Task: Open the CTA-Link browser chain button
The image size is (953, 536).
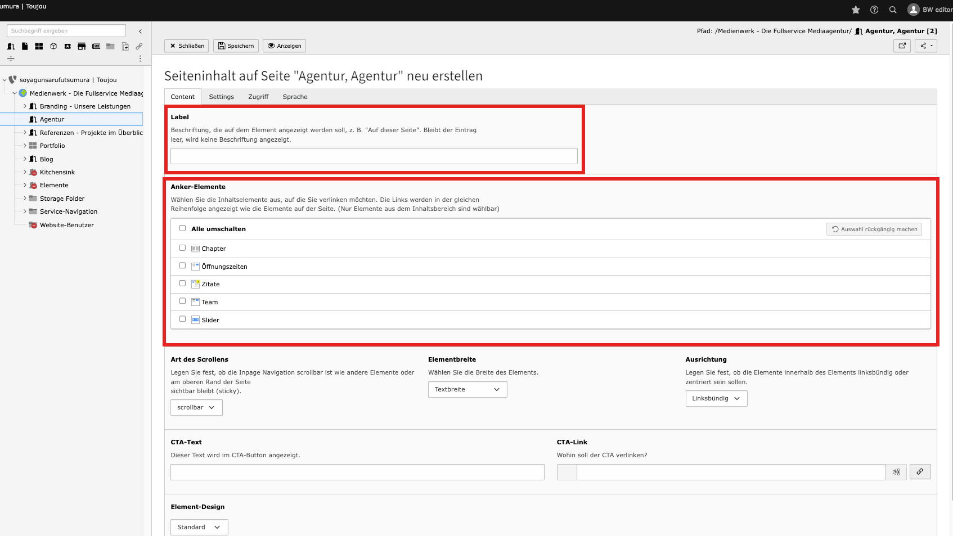Action: click(x=920, y=472)
